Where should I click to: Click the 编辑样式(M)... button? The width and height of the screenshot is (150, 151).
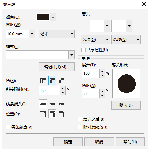[57, 67]
